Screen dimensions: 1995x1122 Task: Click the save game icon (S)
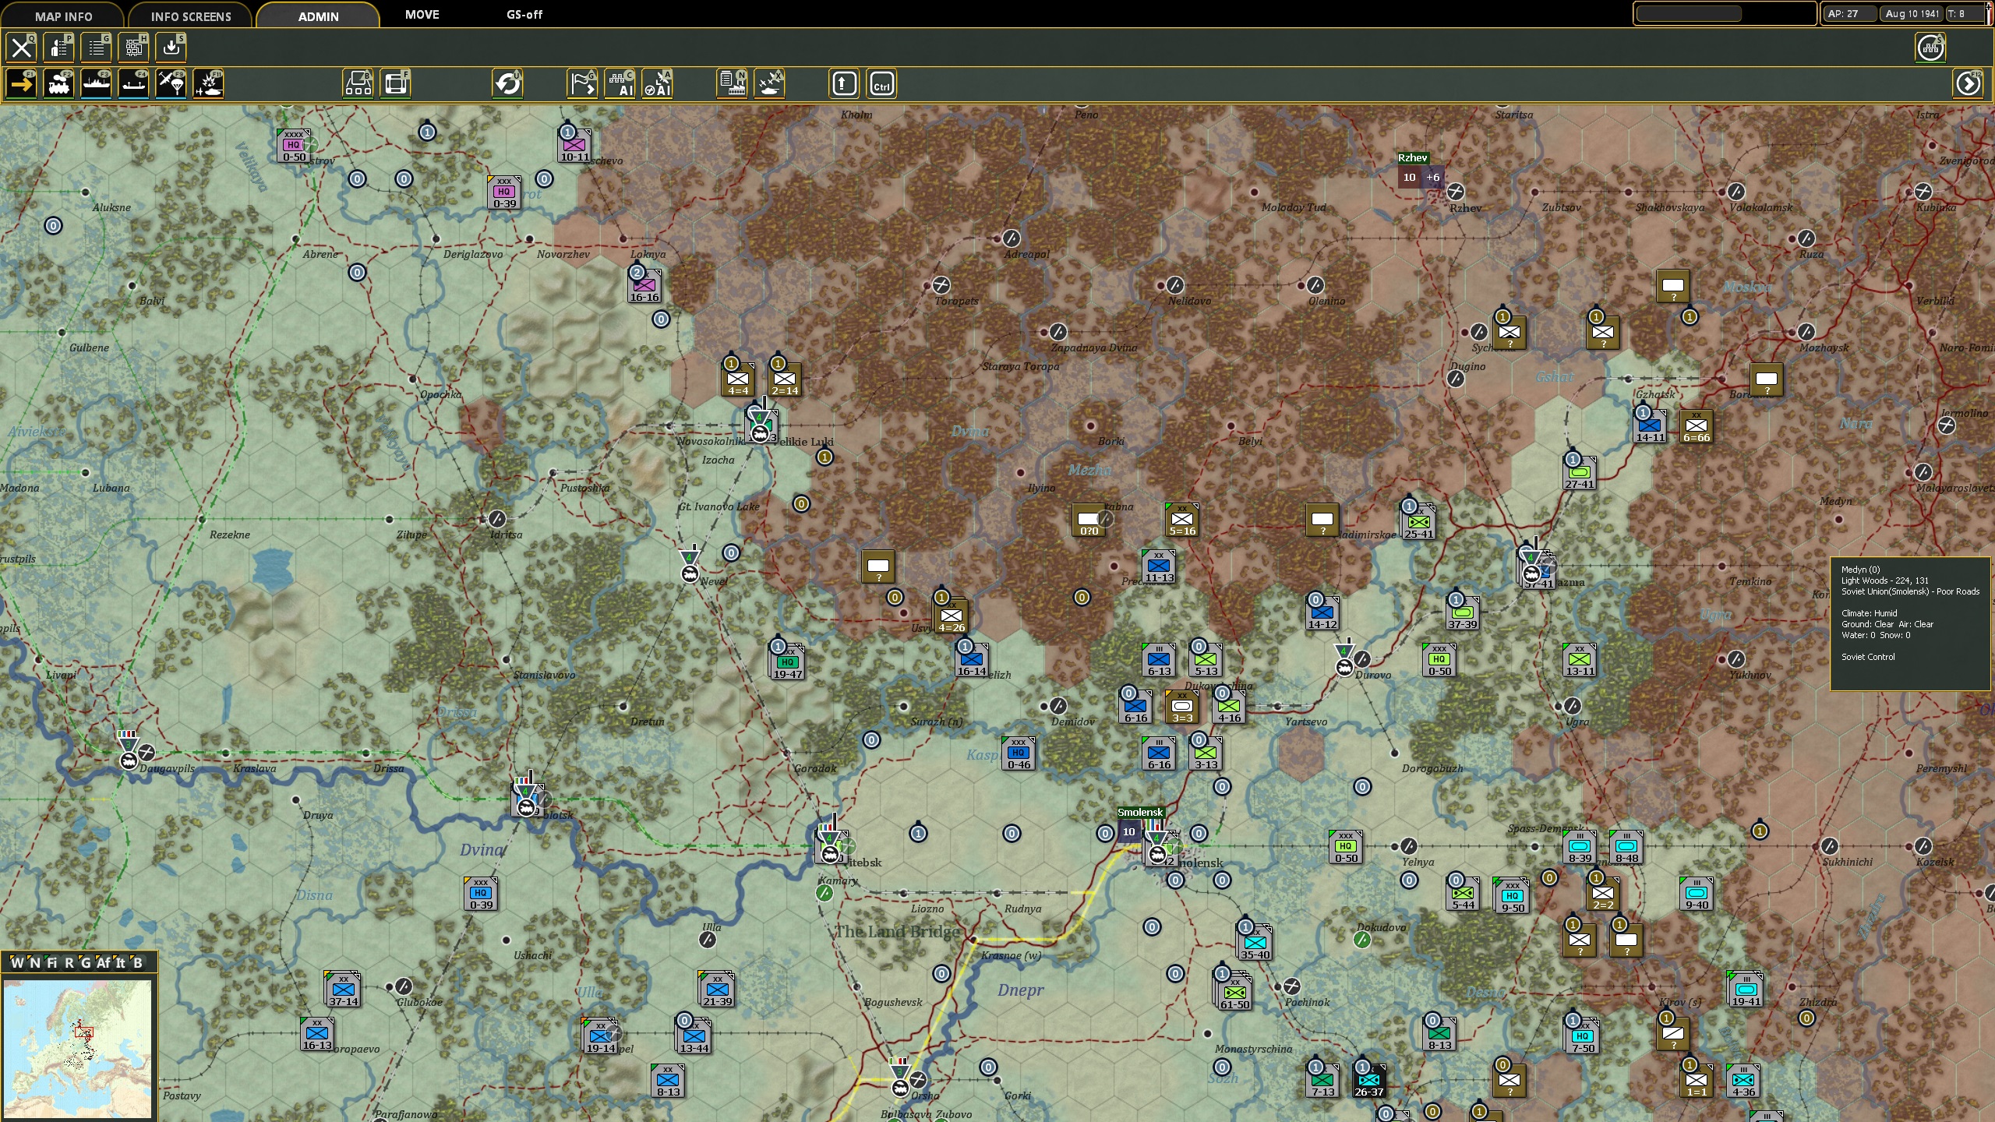(171, 48)
